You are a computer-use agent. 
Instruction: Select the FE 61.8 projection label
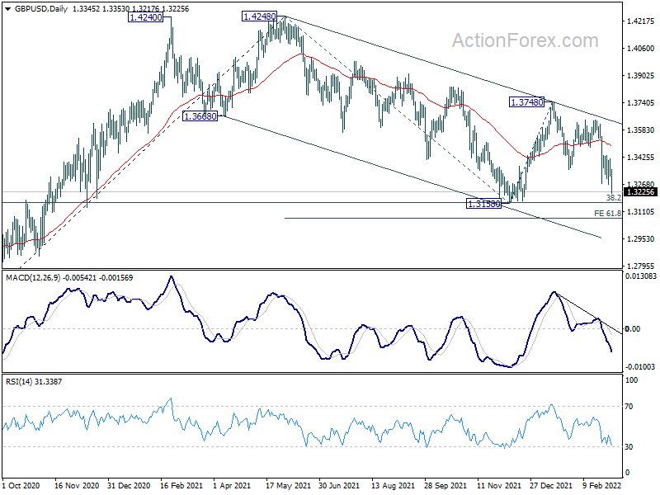tap(607, 214)
